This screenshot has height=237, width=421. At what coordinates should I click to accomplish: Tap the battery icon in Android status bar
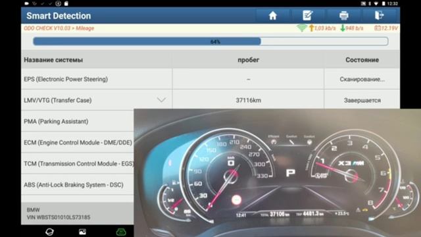pyautogui.click(x=384, y=3)
